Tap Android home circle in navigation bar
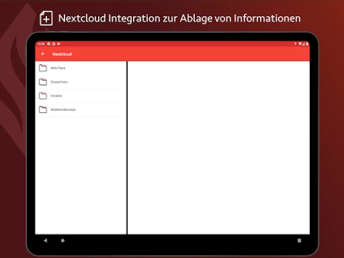 [63, 241]
